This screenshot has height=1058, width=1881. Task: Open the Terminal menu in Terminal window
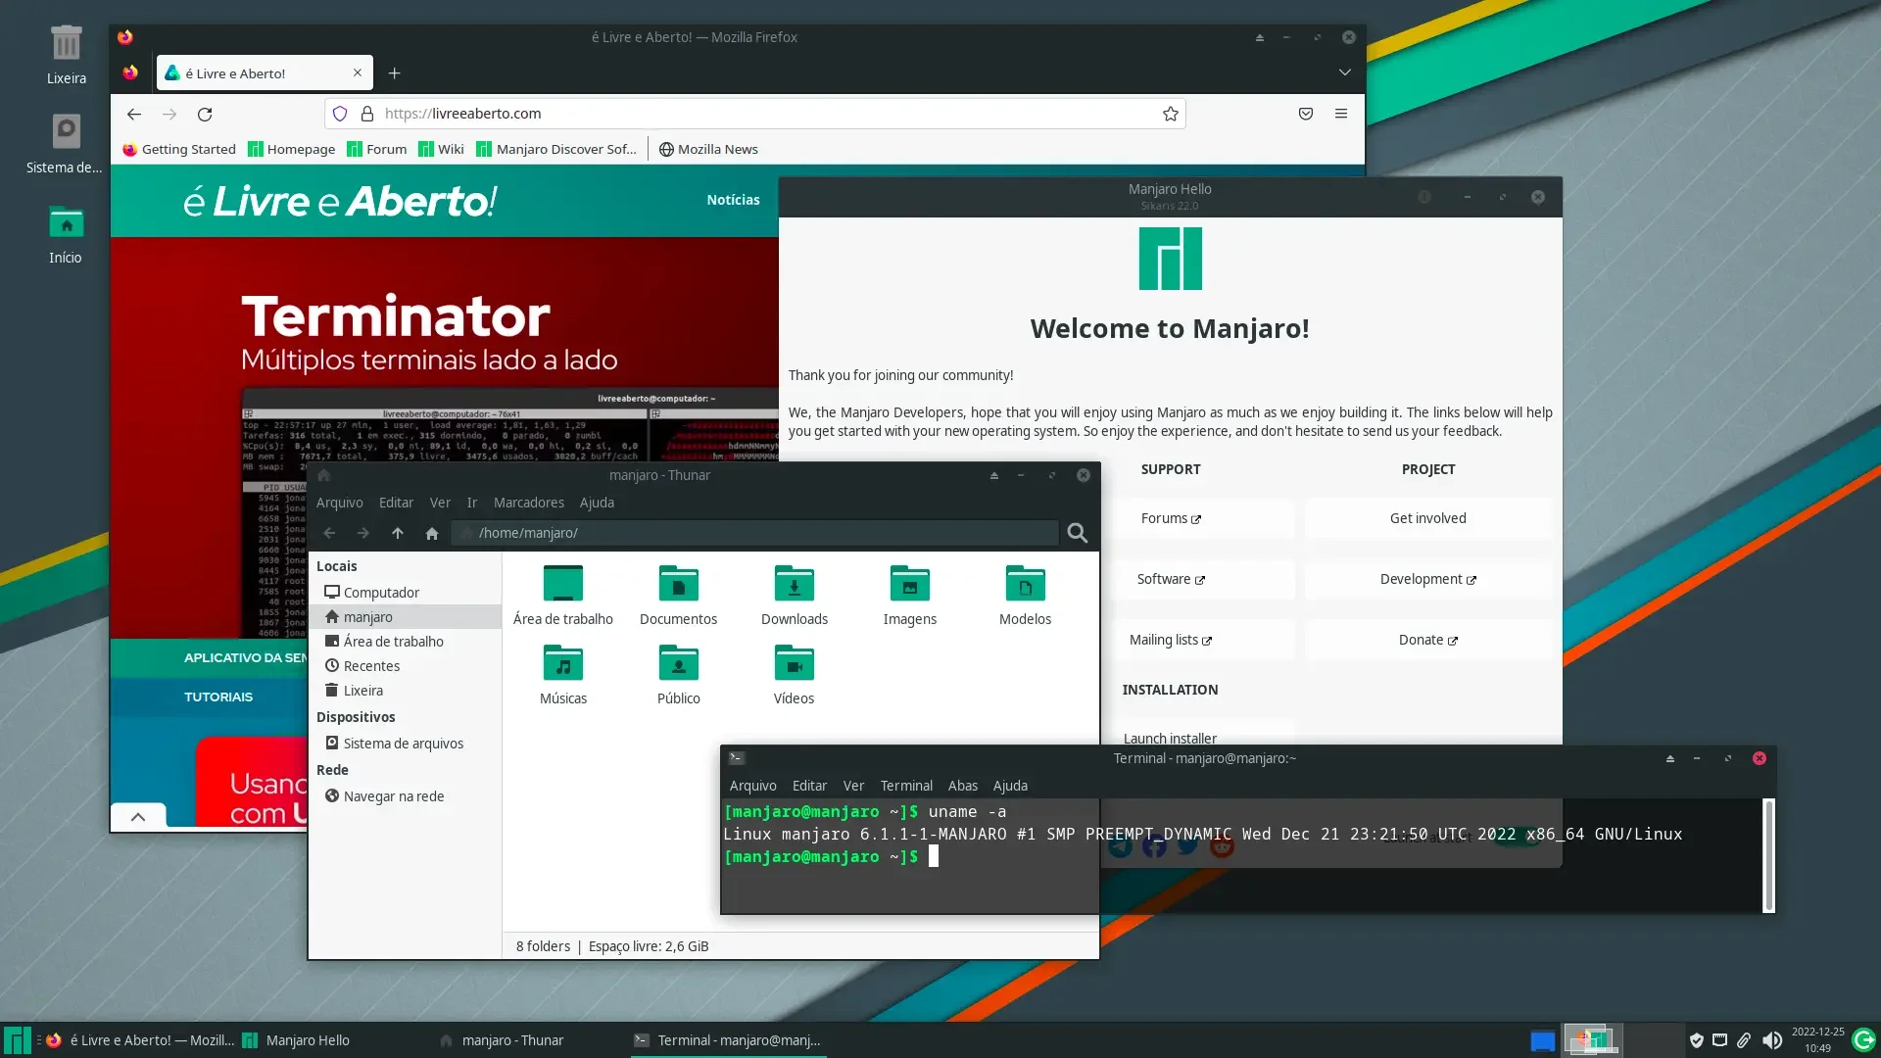(x=906, y=786)
